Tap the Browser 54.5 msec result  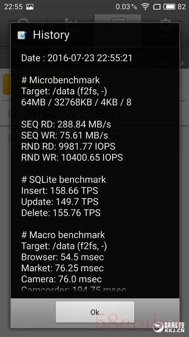[x=63, y=257]
